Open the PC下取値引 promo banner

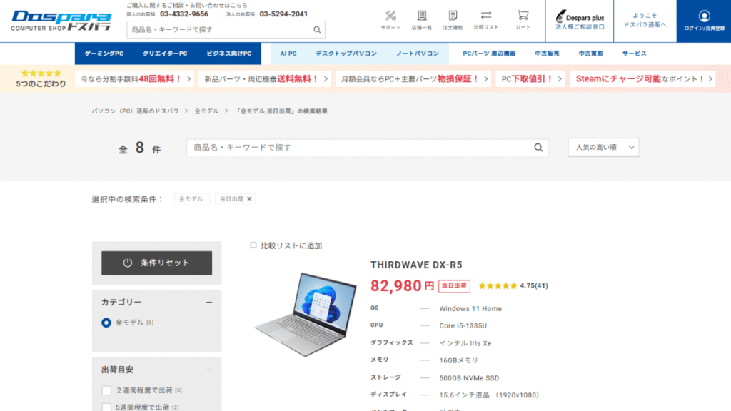(530, 78)
